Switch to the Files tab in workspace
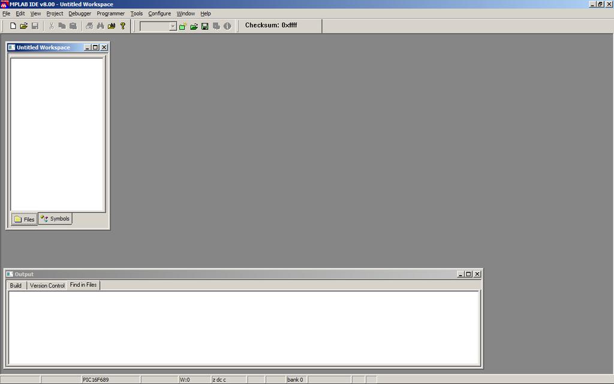The width and height of the screenshot is (614, 384). coord(24,219)
